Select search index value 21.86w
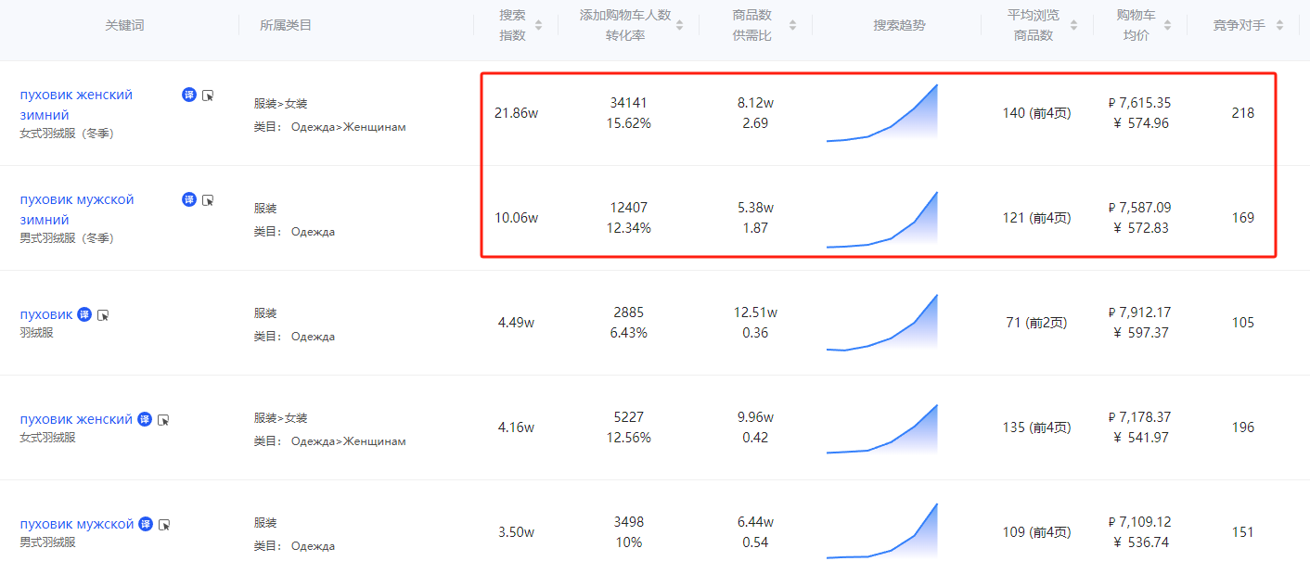This screenshot has height=574, width=1310. tap(516, 113)
